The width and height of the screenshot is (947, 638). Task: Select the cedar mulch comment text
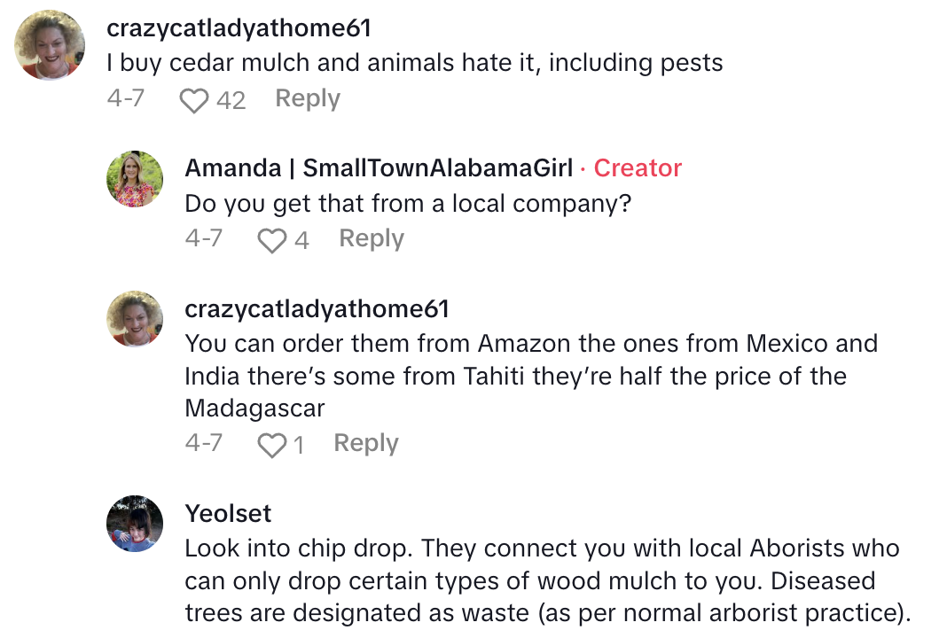(414, 63)
